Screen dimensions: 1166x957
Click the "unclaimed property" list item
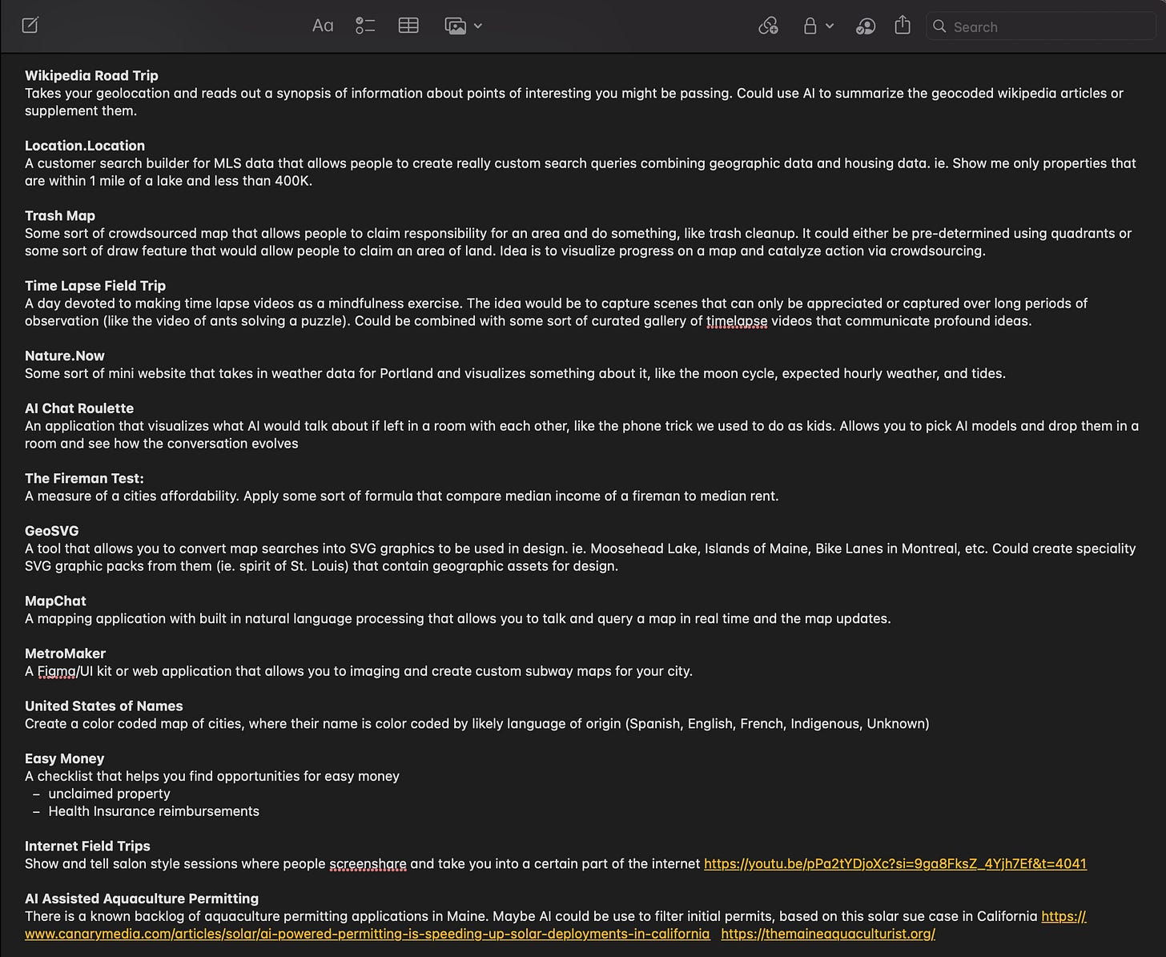pyautogui.click(x=109, y=794)
